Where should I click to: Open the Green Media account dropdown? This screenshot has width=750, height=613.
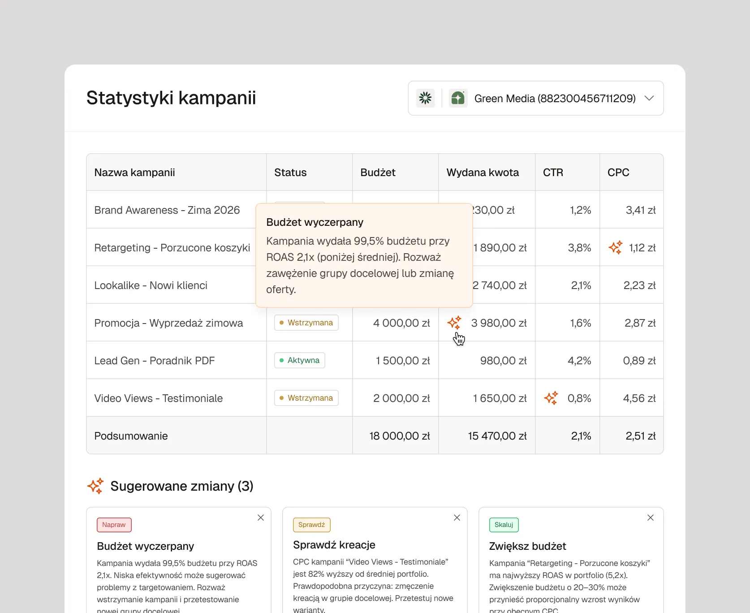click(649, 98)
